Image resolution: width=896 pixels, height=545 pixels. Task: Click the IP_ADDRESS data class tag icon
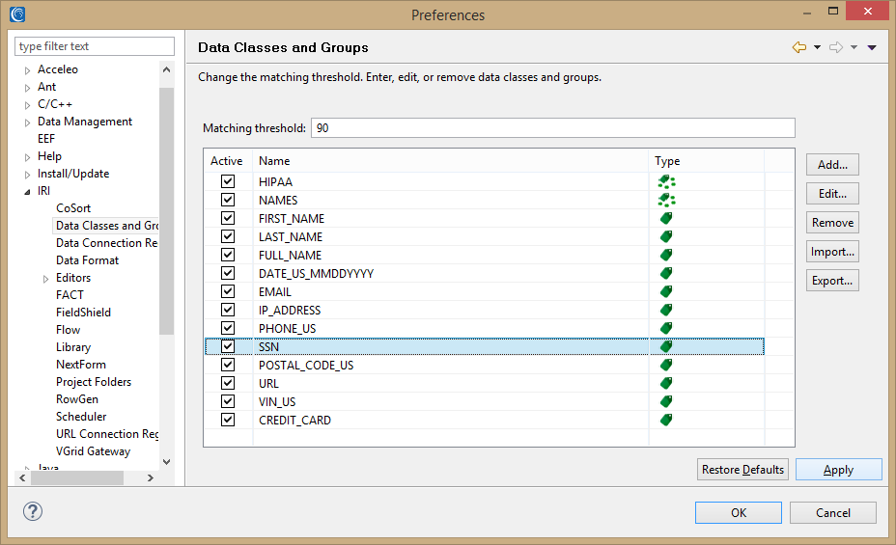click(x=665, y=310)
